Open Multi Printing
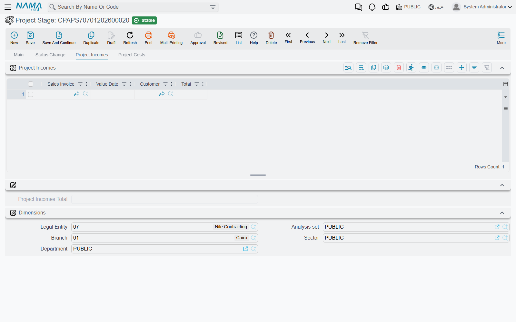Image resolution: width=516 pixels, height=322 pixels. 171,38
